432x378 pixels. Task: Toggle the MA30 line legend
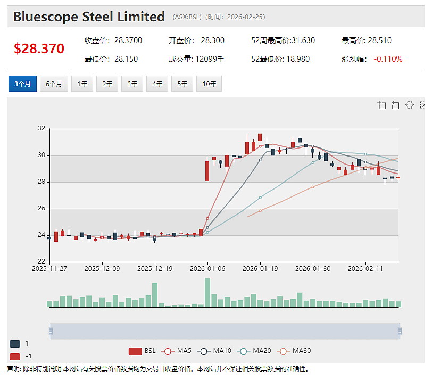(x=294, y=351)
